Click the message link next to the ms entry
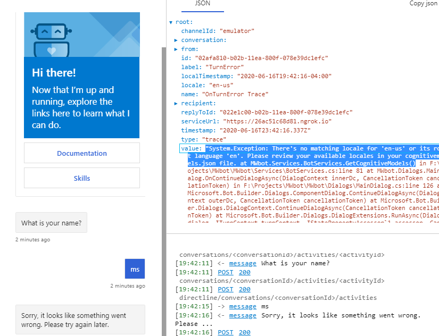This screenshot has width=439, height=336. pos(243,306)
